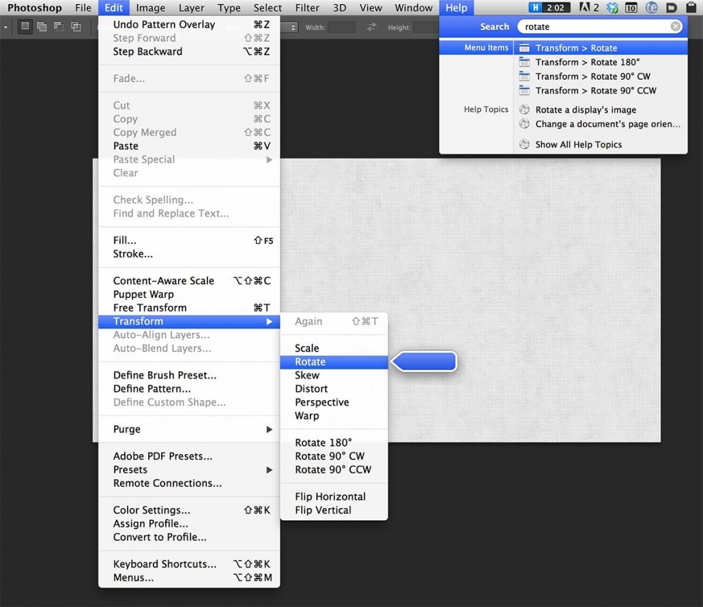
Task: Choose Define Pattern...
Action: point(189,389)
